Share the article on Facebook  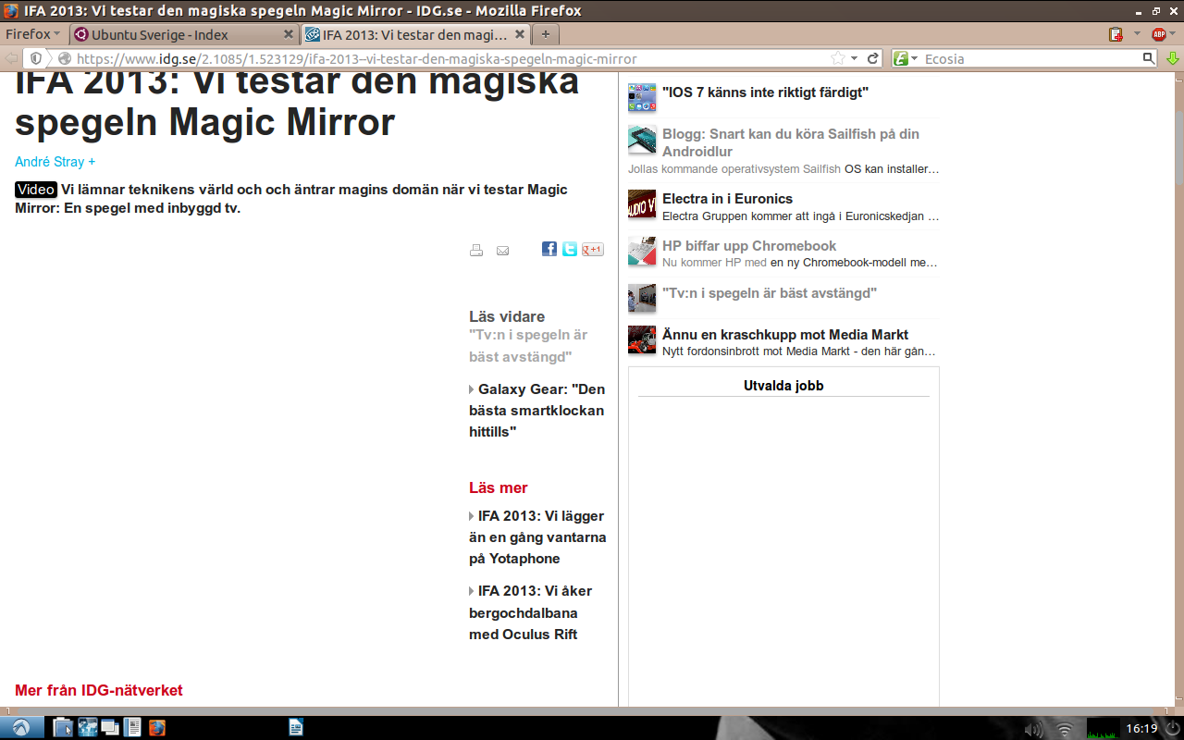point(549,249)
